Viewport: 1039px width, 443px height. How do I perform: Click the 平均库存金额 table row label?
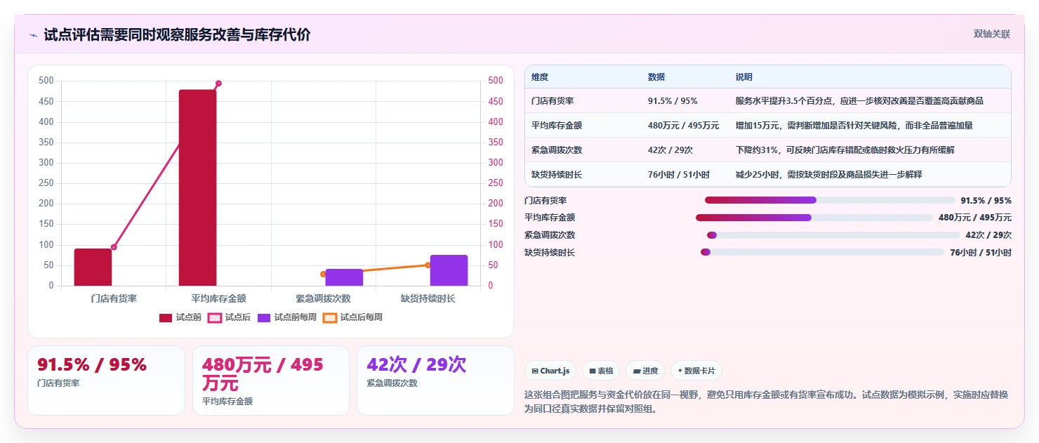[x=557, y=126]
